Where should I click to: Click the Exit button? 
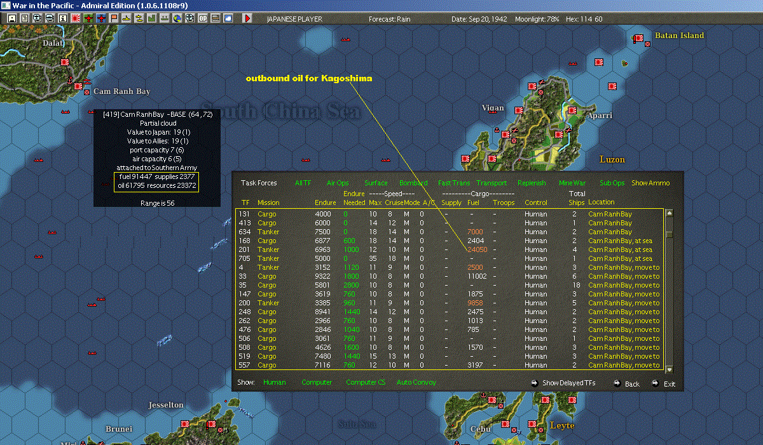[x=664, y=383]
